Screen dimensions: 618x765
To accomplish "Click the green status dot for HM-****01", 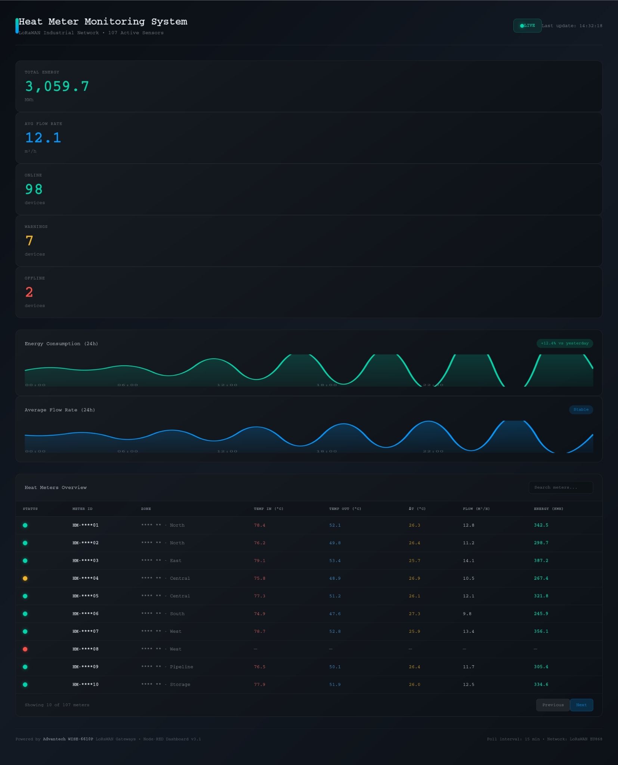I will pos(25,525).
